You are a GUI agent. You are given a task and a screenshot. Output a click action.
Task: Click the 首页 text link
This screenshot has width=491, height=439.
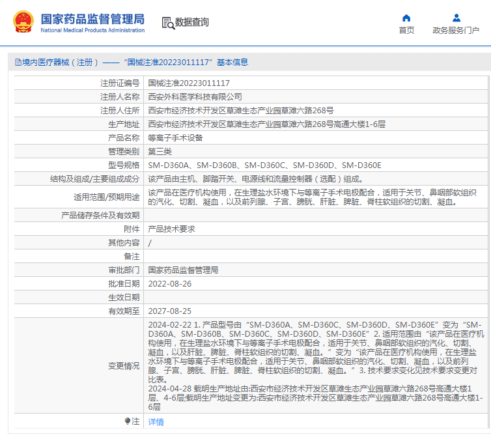coord(406,31)
